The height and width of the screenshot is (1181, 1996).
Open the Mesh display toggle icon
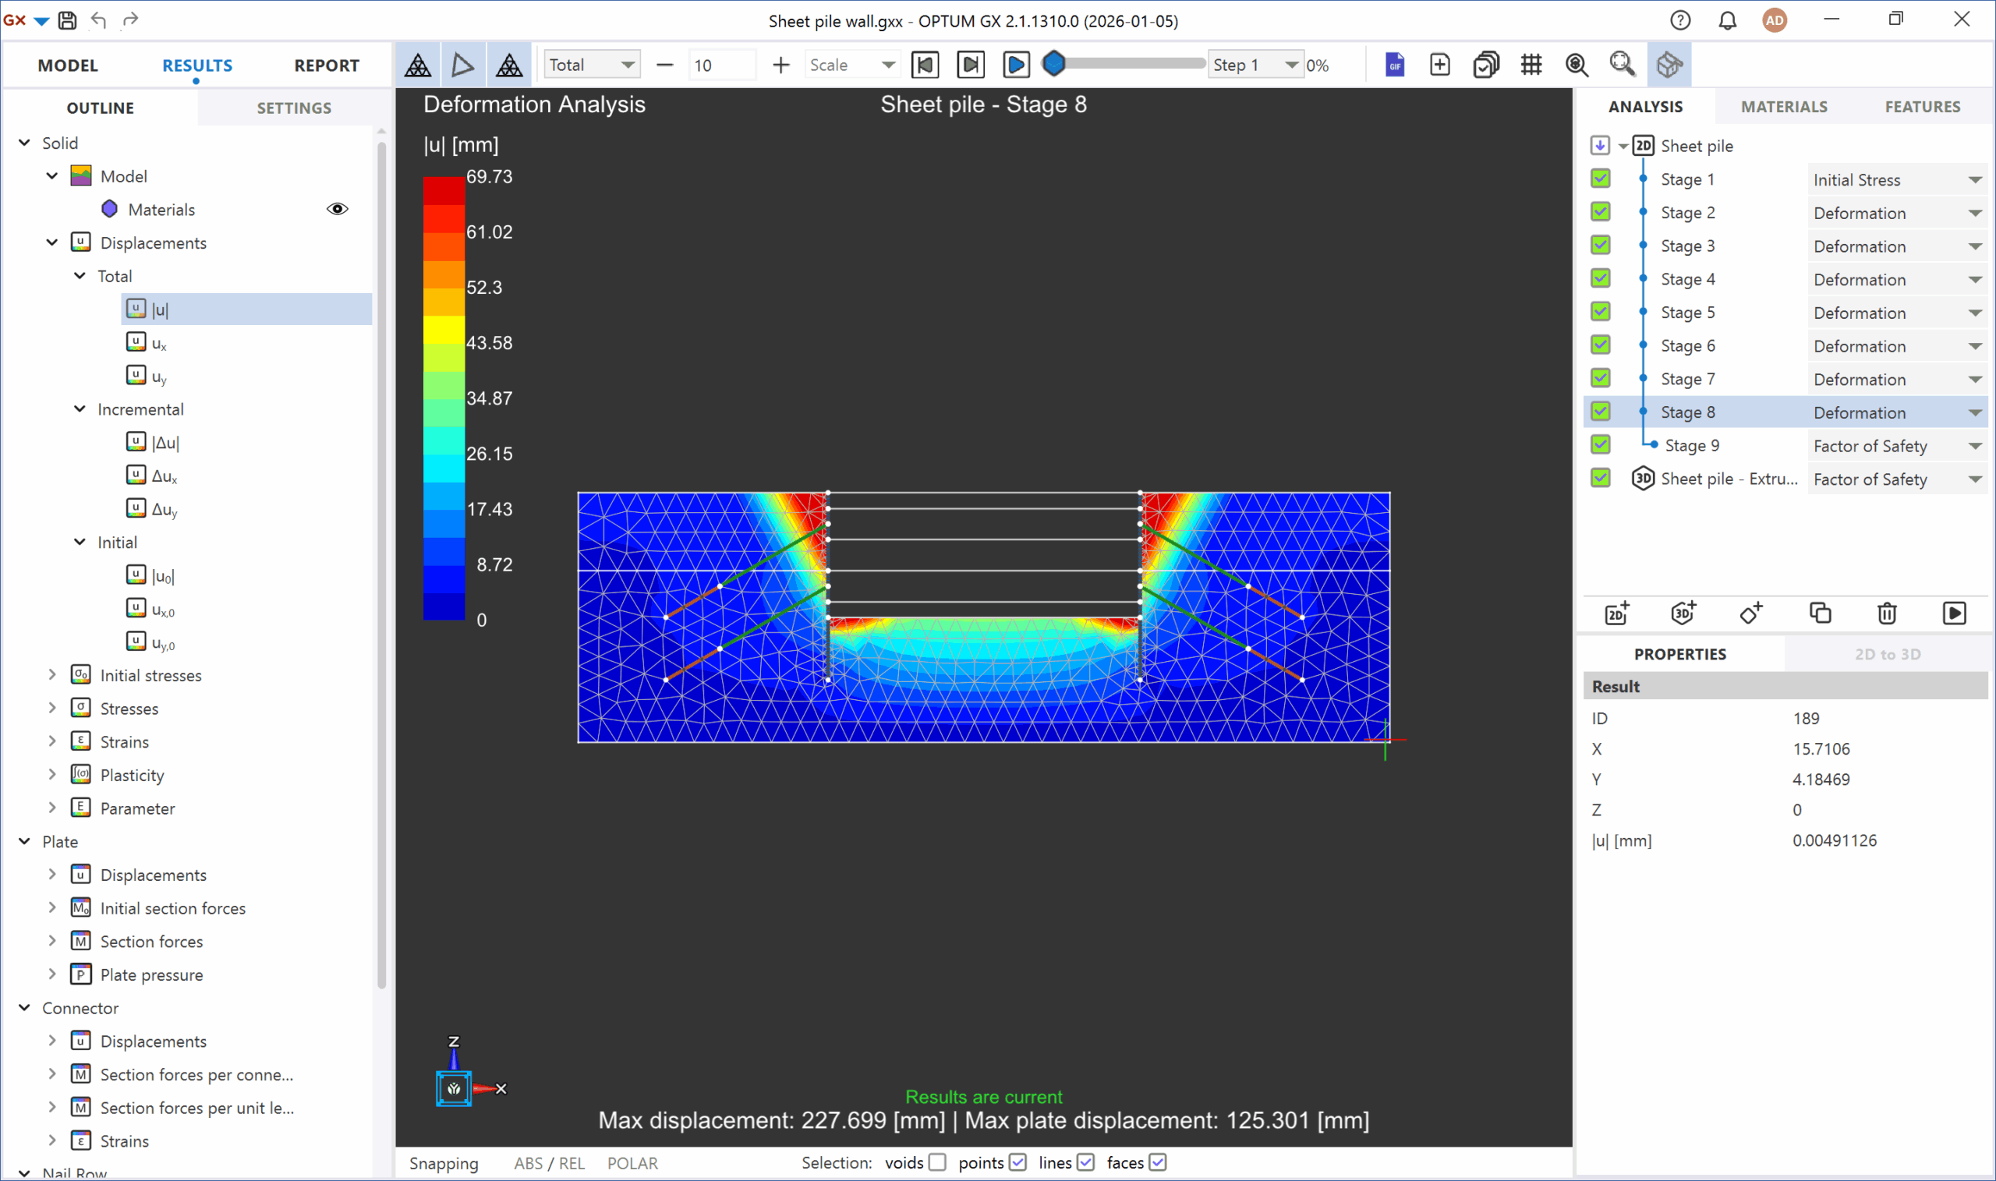tap(1532, 65)
